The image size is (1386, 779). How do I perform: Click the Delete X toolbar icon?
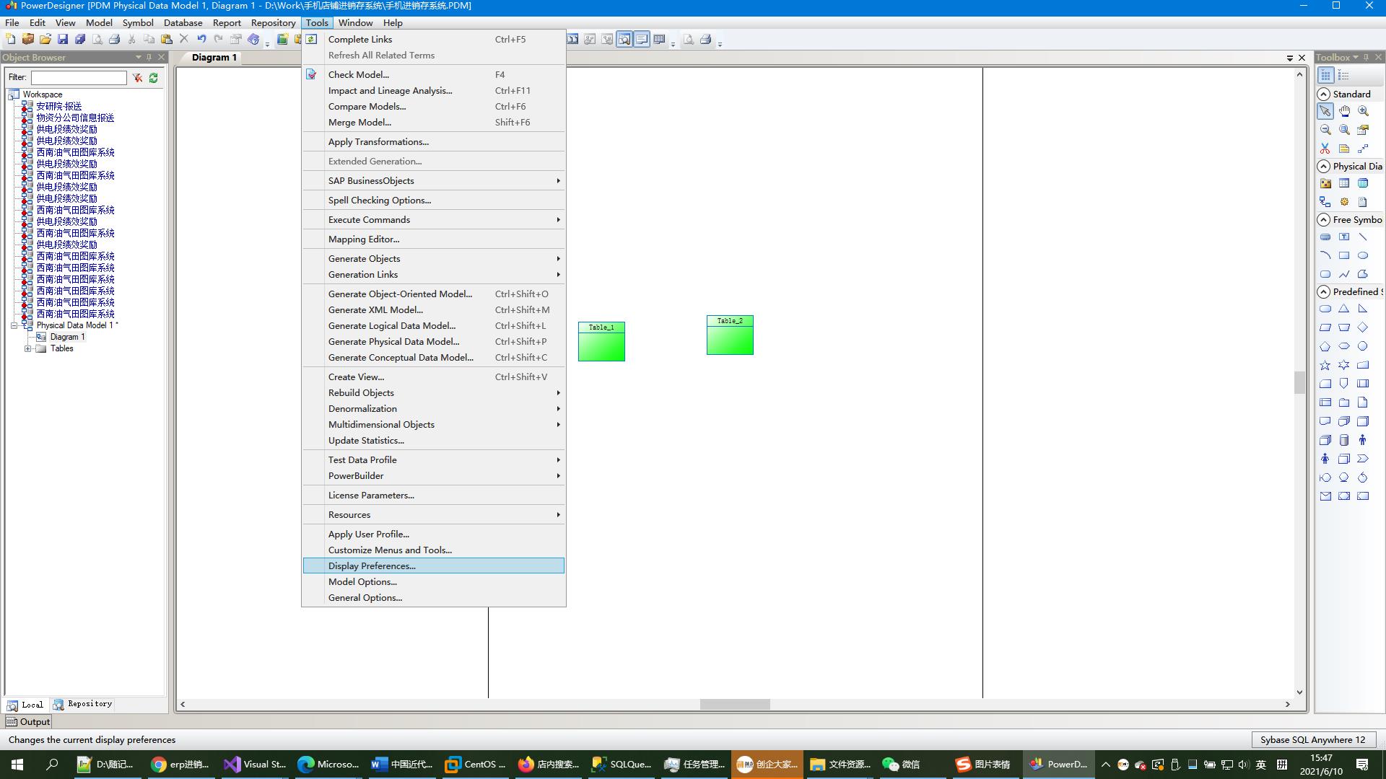pyautogui.click(x=183, y=40)
